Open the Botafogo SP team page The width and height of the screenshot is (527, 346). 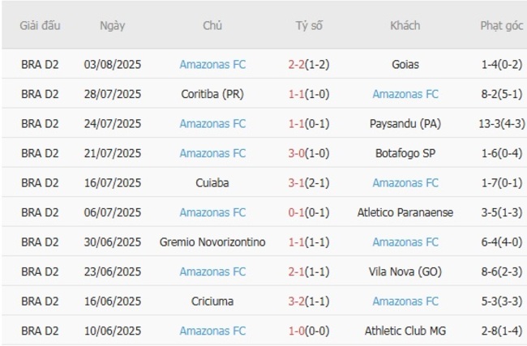[x=405, y=153]
